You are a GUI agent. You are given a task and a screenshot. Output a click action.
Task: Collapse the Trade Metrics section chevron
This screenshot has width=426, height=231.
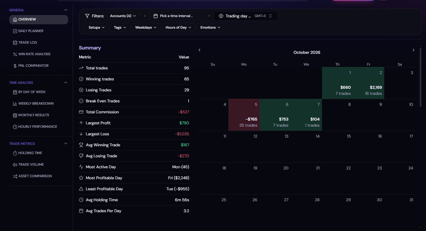point(66,143)
